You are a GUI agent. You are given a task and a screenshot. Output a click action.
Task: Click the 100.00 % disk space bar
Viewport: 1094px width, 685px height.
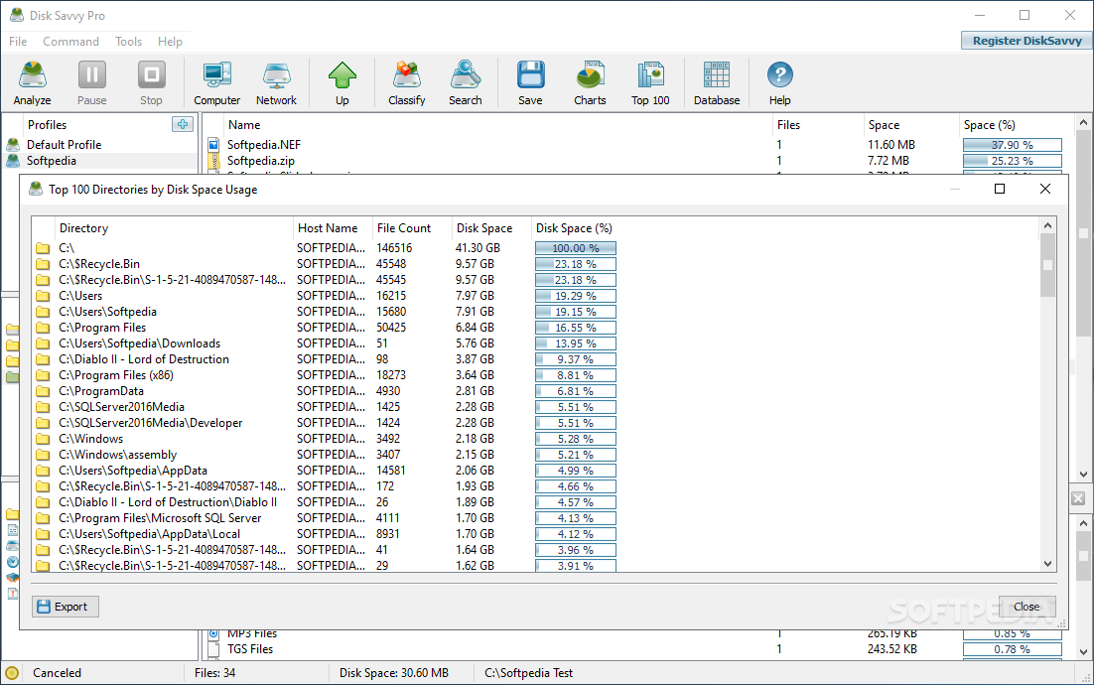[x=576, y=248]
